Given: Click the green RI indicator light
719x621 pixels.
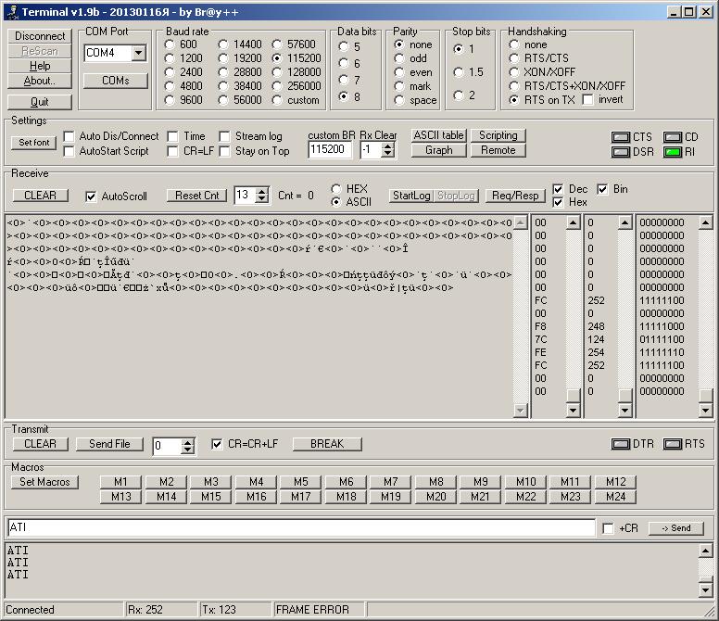Looking at the screenshot, I should (672, 152).
